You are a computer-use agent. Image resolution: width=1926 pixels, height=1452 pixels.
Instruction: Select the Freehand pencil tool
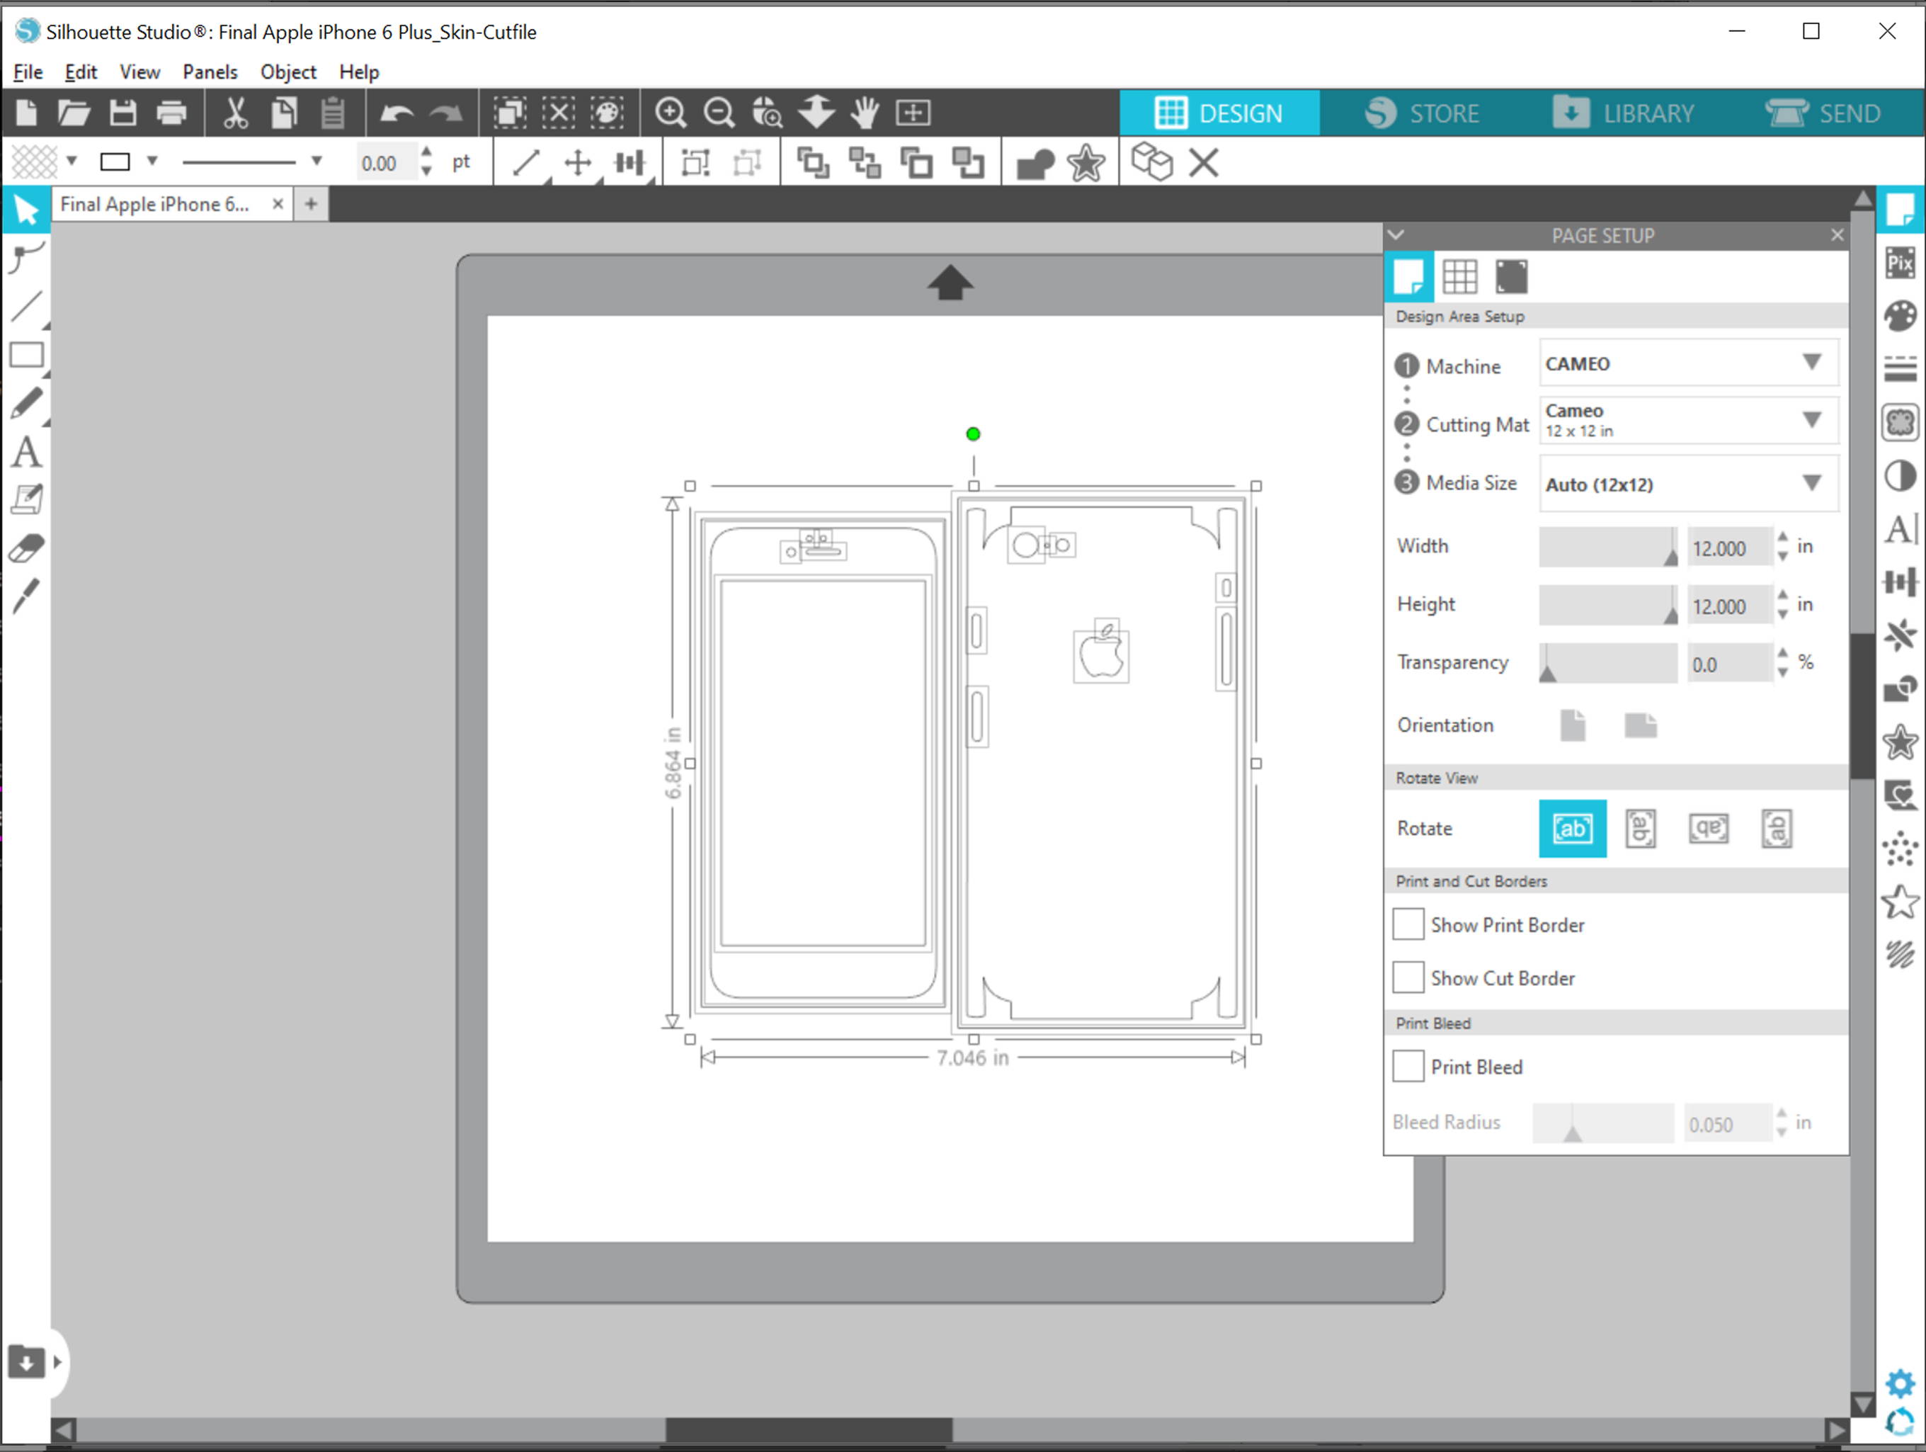26,403
